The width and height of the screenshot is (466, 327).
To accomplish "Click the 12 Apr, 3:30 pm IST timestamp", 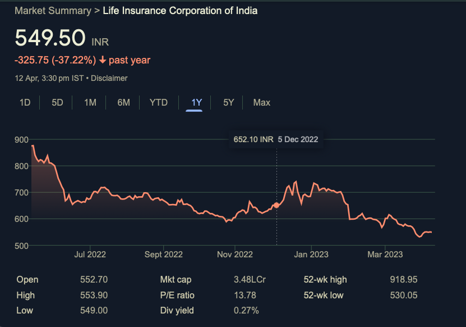I will pos(49,78).
